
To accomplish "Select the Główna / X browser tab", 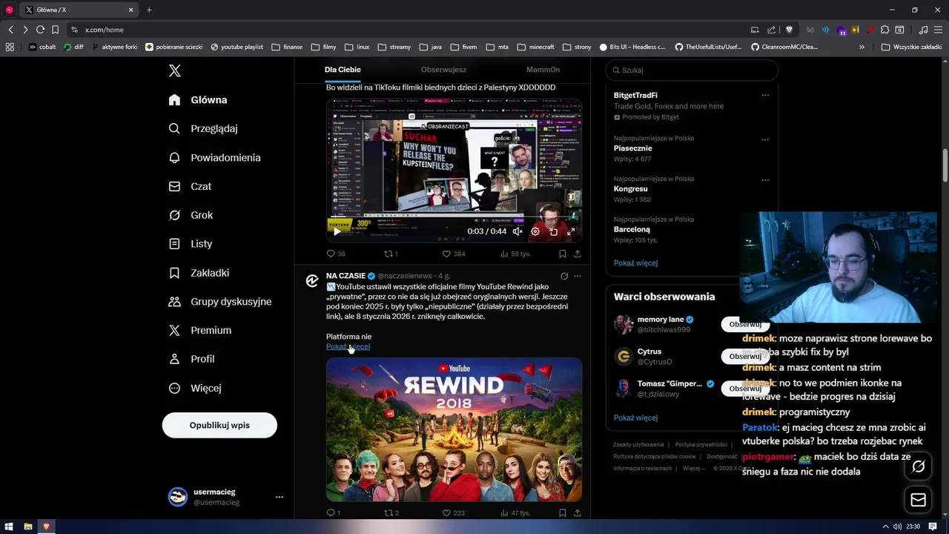I will pyautogui.click(x=79, y=10).
